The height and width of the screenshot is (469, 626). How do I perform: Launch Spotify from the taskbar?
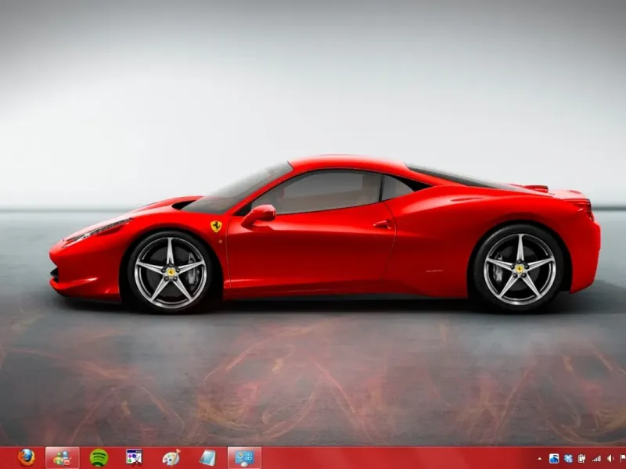pyautogui.click(x=99, y=457)
